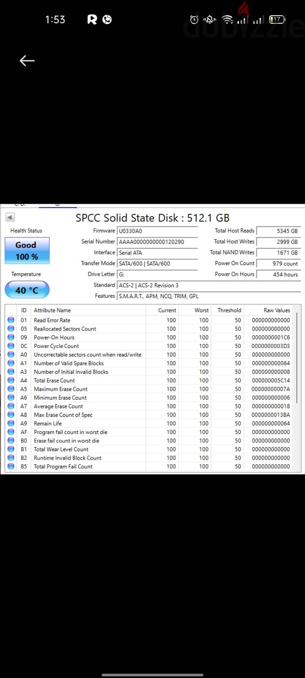Click the Power On Count value 979 count

click(x=279, y=263)
